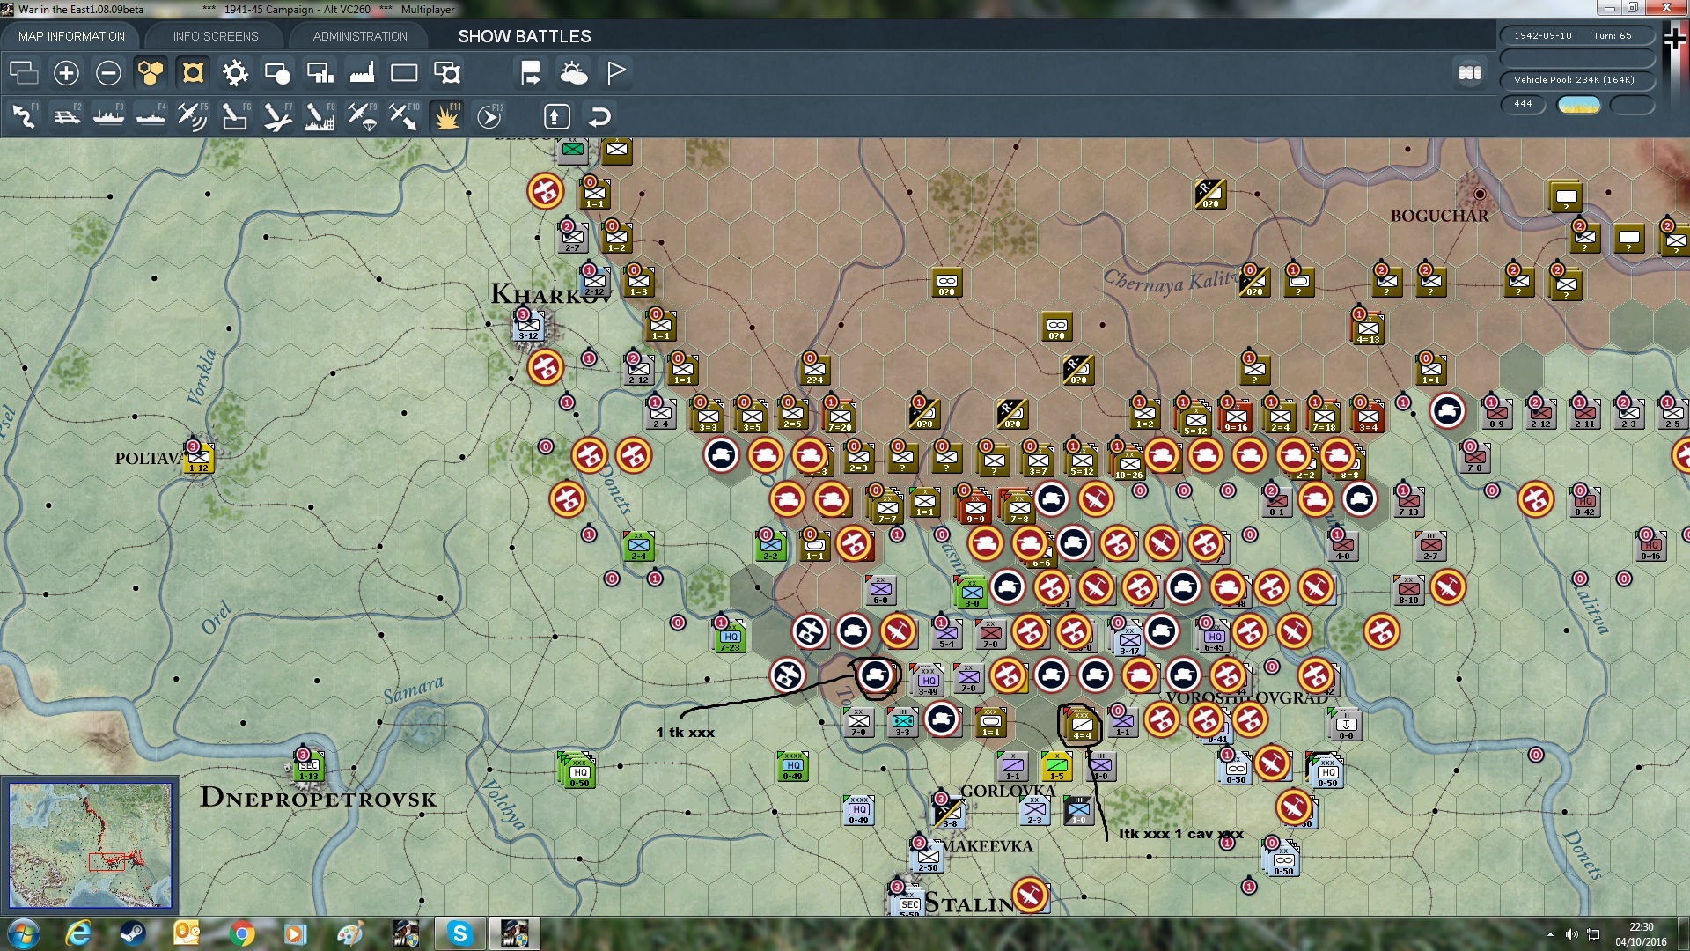The height and width of the screenshot is (951, 1690).
Task: Select F4 amphibious transport mode icon
Action: tap(151, 115)
